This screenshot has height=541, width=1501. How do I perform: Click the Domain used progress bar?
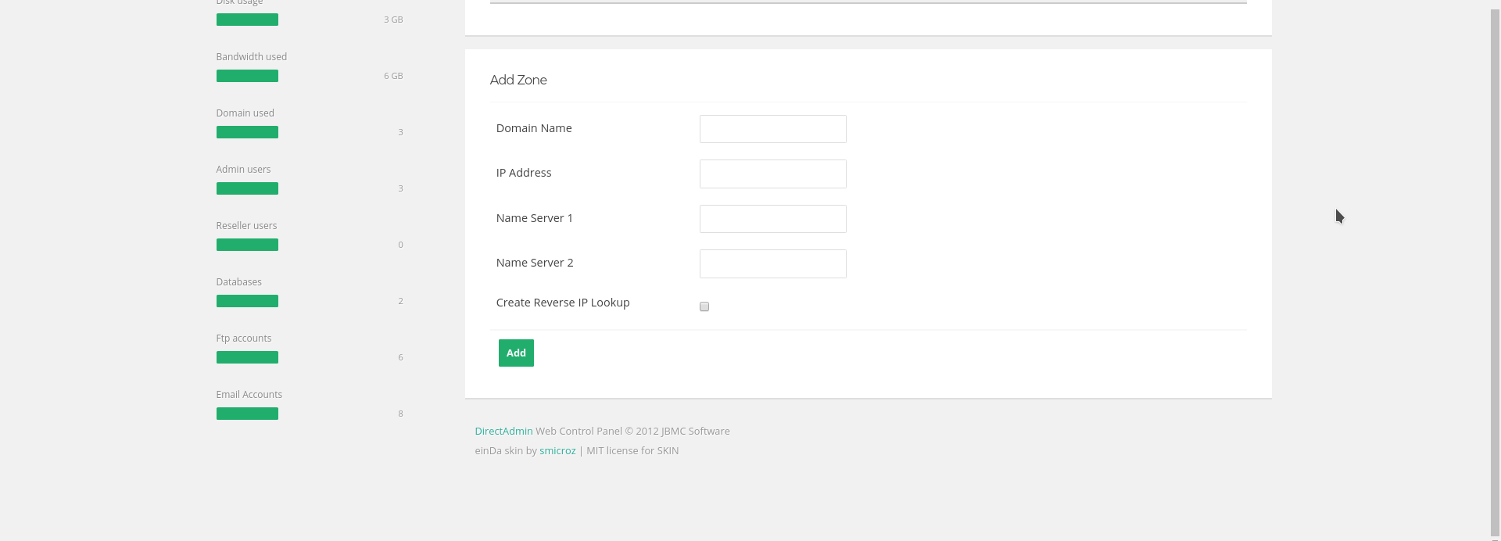[x=247, y=132]
